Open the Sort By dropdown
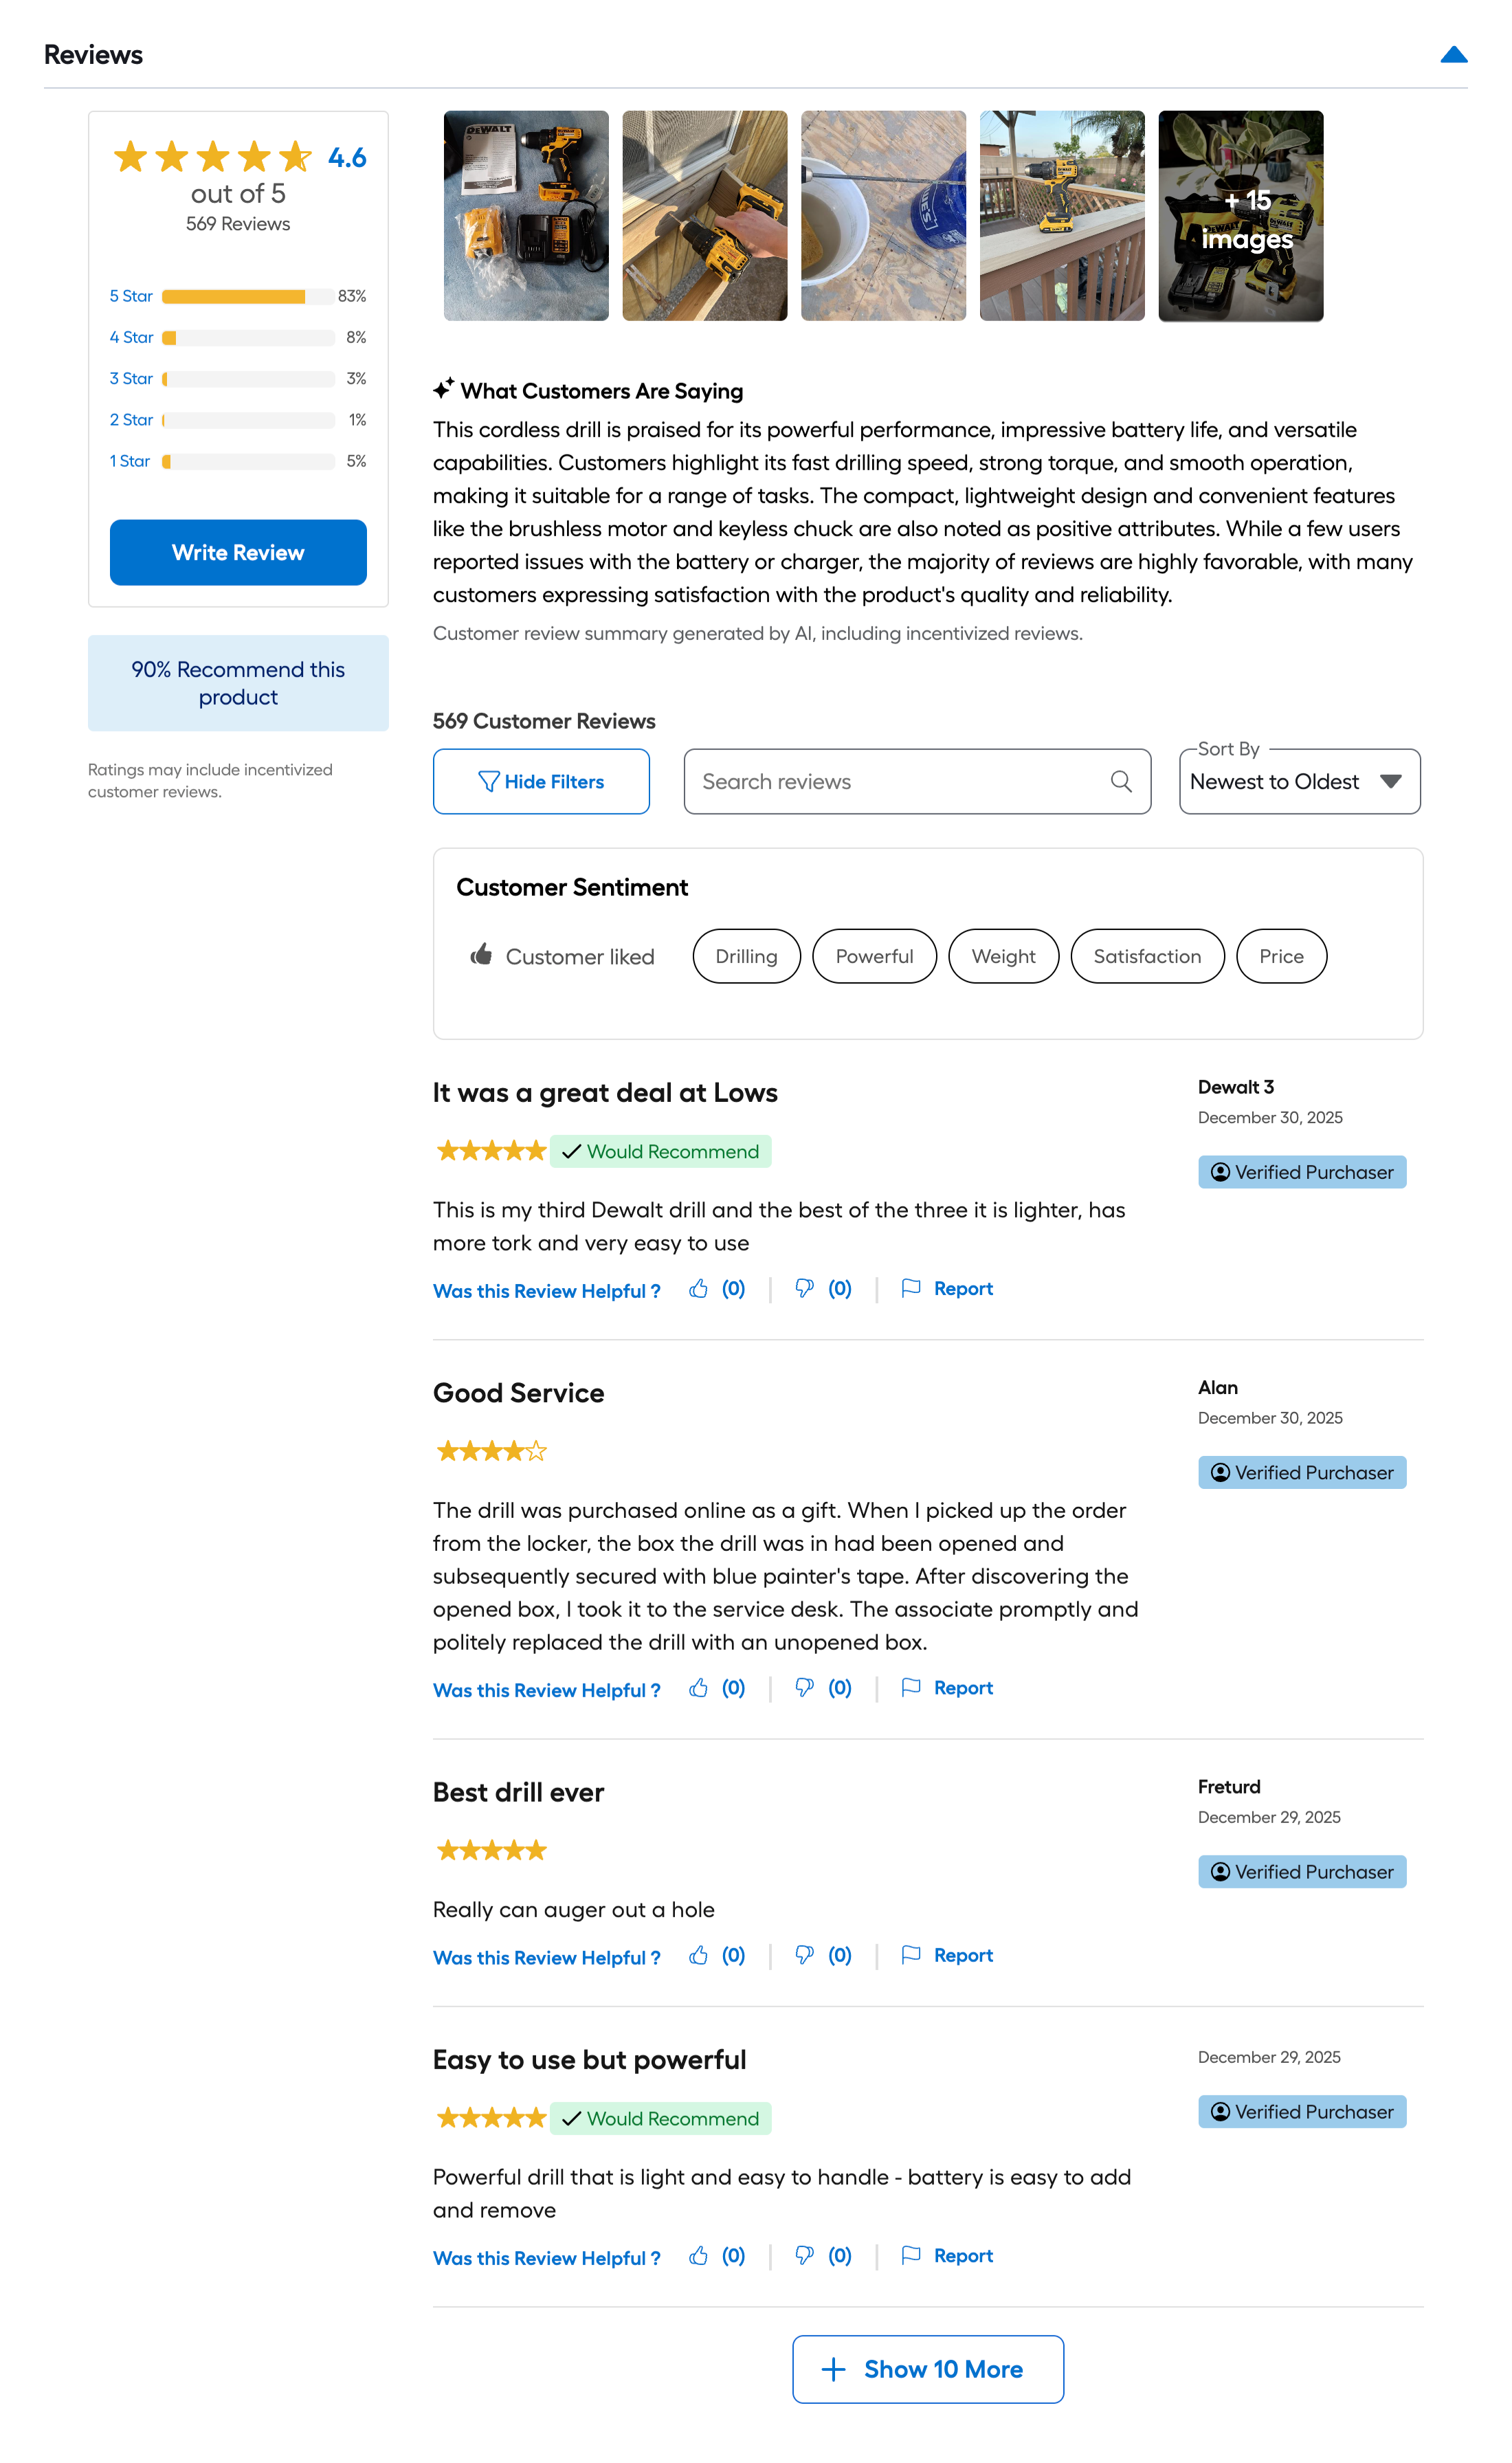The width and height of the screenshot is (1512, 2463). pyautogui.click(x=1299, y=782)
